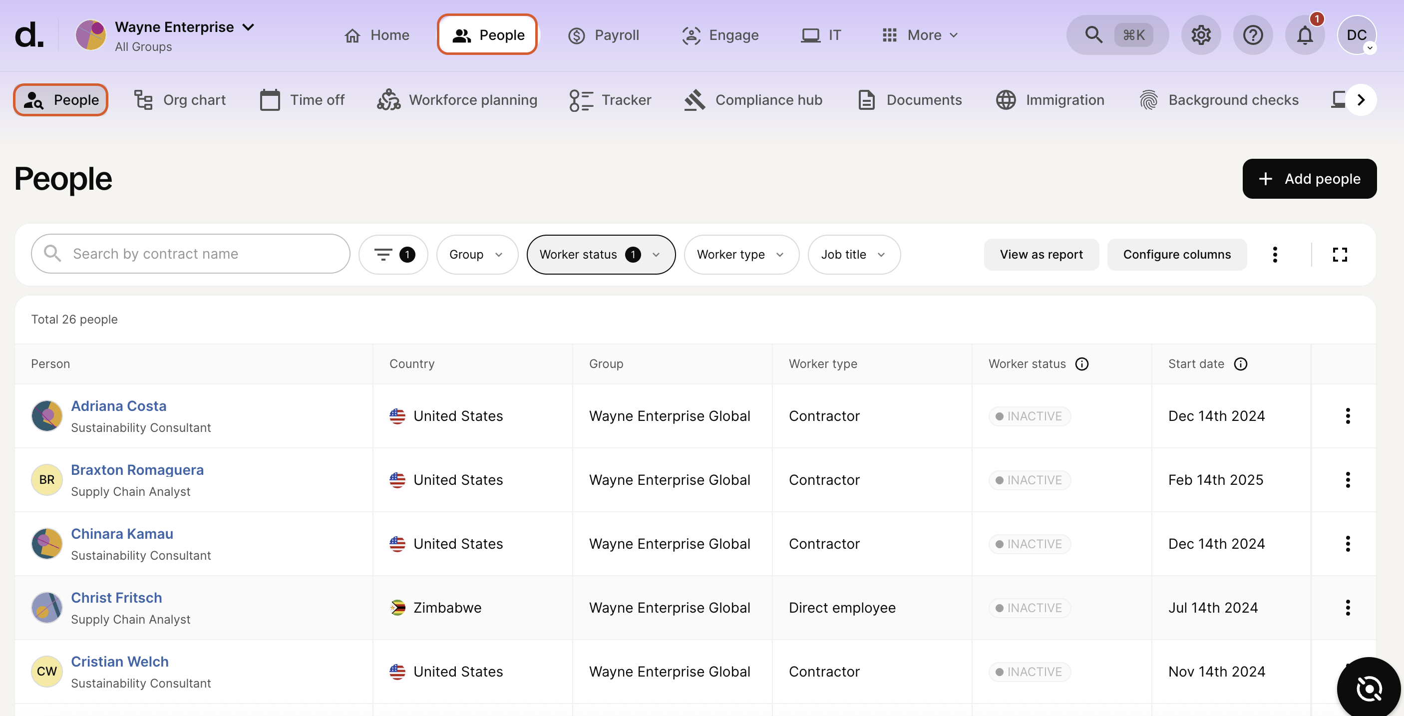1404x716 pixels.
Task: Open Braxton Romaguera's profile link
Action: click(137, 470)
